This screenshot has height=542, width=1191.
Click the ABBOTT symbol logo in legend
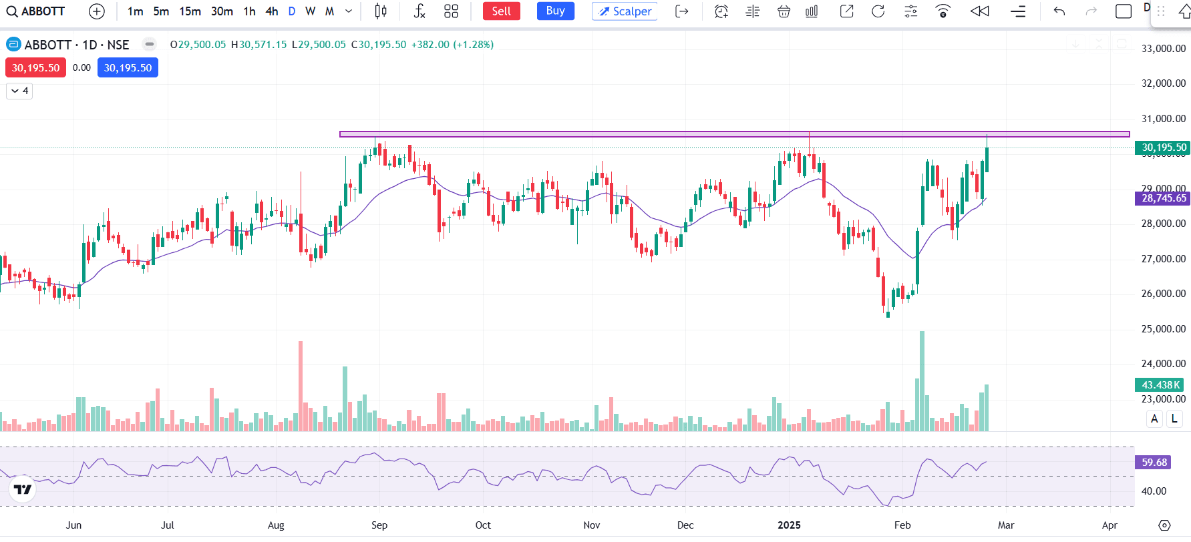pos(13,45)
